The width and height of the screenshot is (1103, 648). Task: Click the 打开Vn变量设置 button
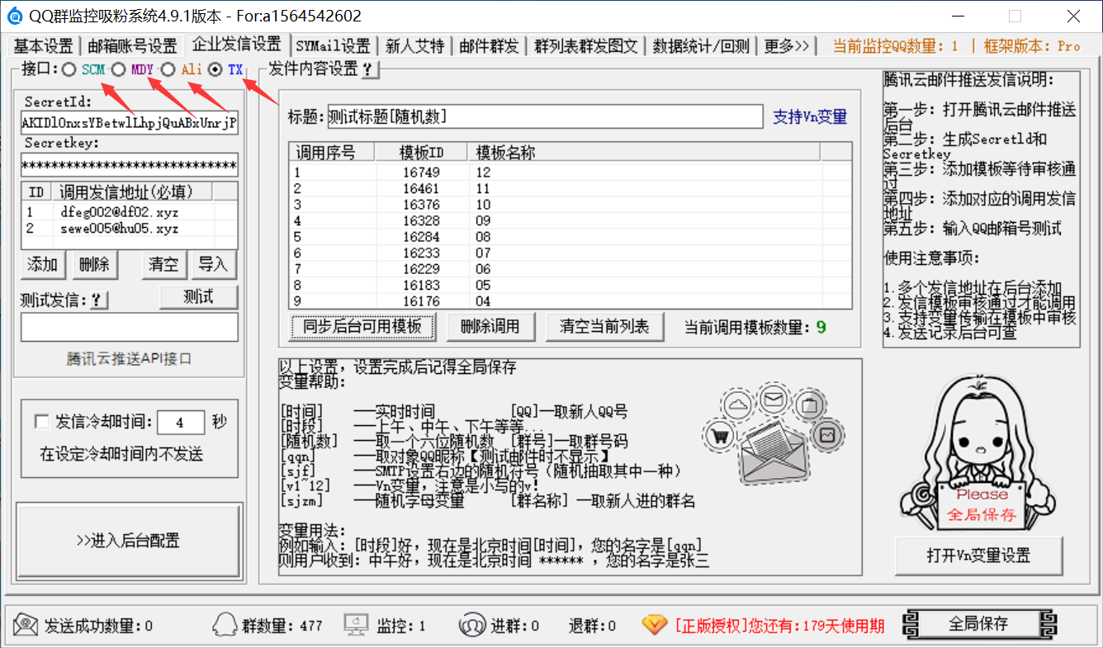pos(978,556)
